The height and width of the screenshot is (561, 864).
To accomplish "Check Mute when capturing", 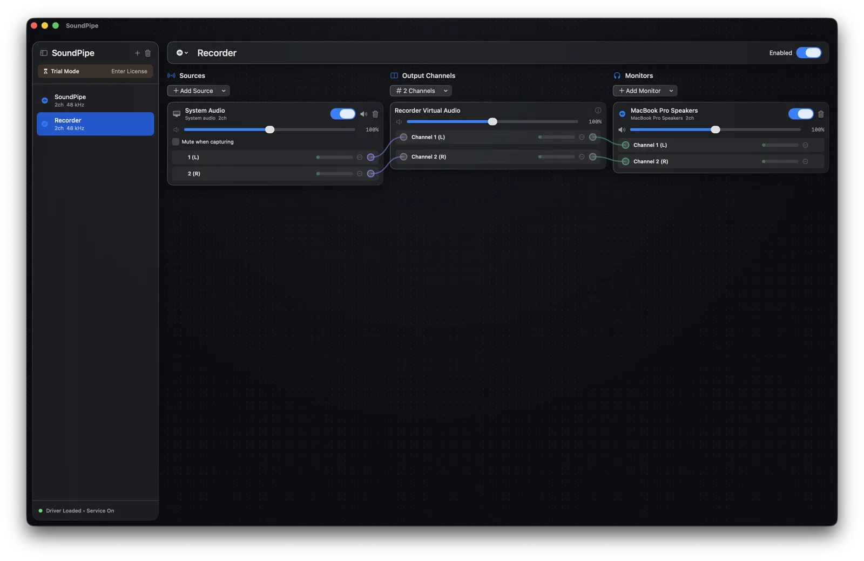I will (175, 142).
